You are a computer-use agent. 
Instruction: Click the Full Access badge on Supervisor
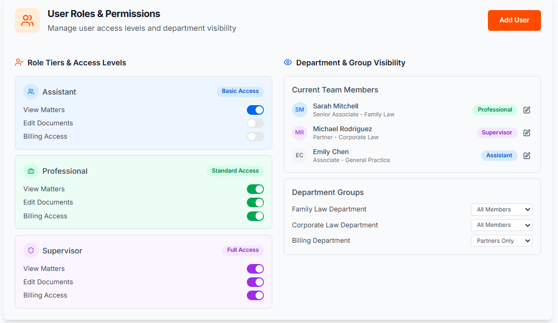[x=243, y=250]
